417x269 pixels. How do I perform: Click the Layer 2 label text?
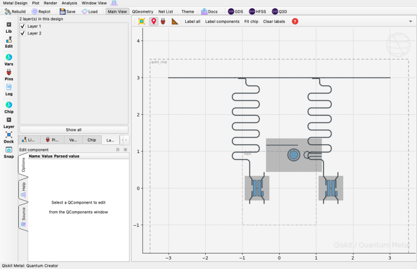pyautogui.click(x=34, y=33)
